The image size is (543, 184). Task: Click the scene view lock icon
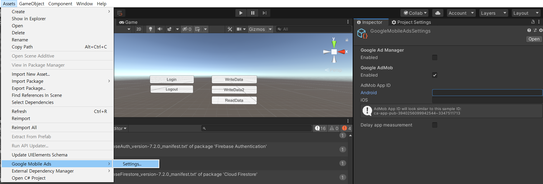pyautogui.click(x=347, y=40)
